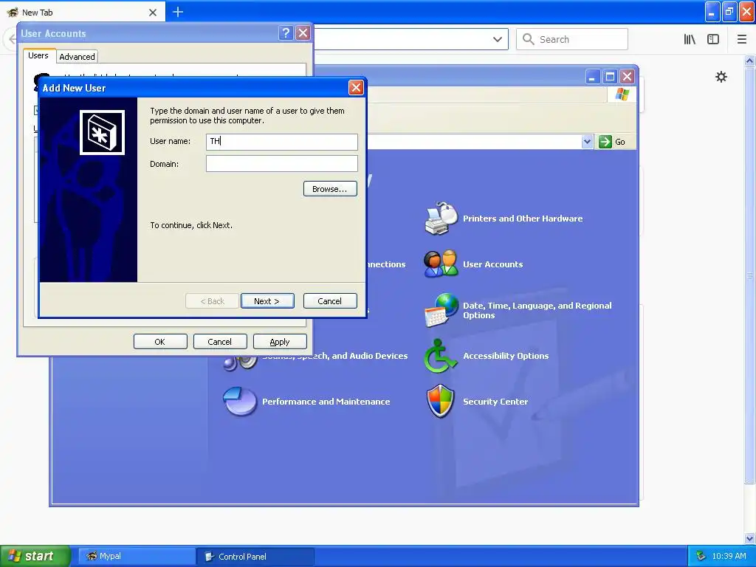
Task: Minimize the Control Panel window
Action: coord(593,76)
